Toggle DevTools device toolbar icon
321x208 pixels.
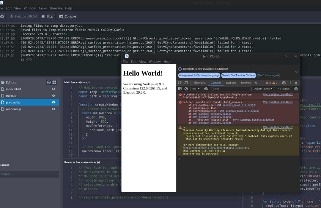[x=186, y=83]
